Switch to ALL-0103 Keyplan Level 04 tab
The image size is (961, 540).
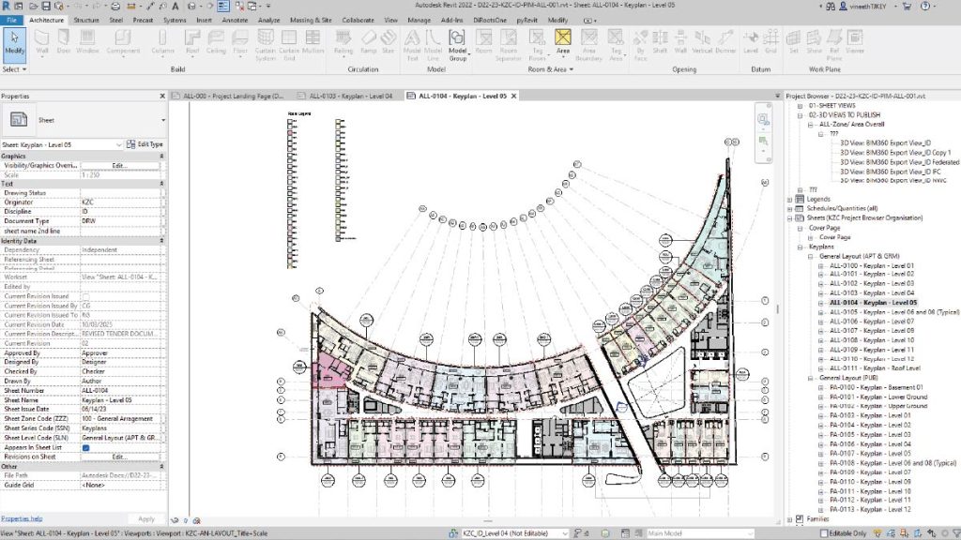(x=348, y=96)
